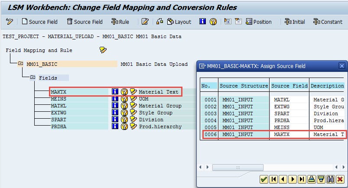The height and width of the screenshot is (188, 348).
Task: Click rule pencil icon on MAKTX row
Action: coord(133,91)
